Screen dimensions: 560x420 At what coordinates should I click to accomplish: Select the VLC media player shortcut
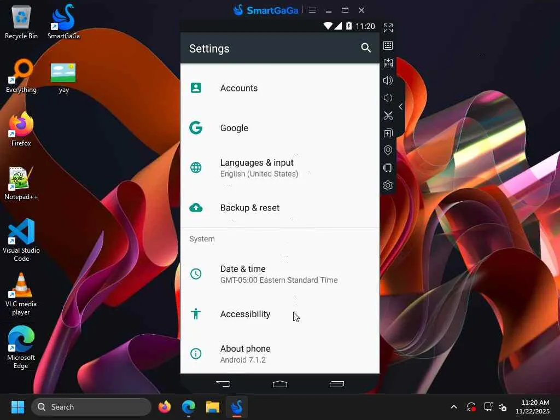(x=21, y=294)
